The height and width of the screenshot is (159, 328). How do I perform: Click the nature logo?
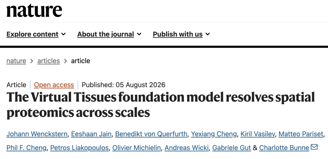coord(34,10)
